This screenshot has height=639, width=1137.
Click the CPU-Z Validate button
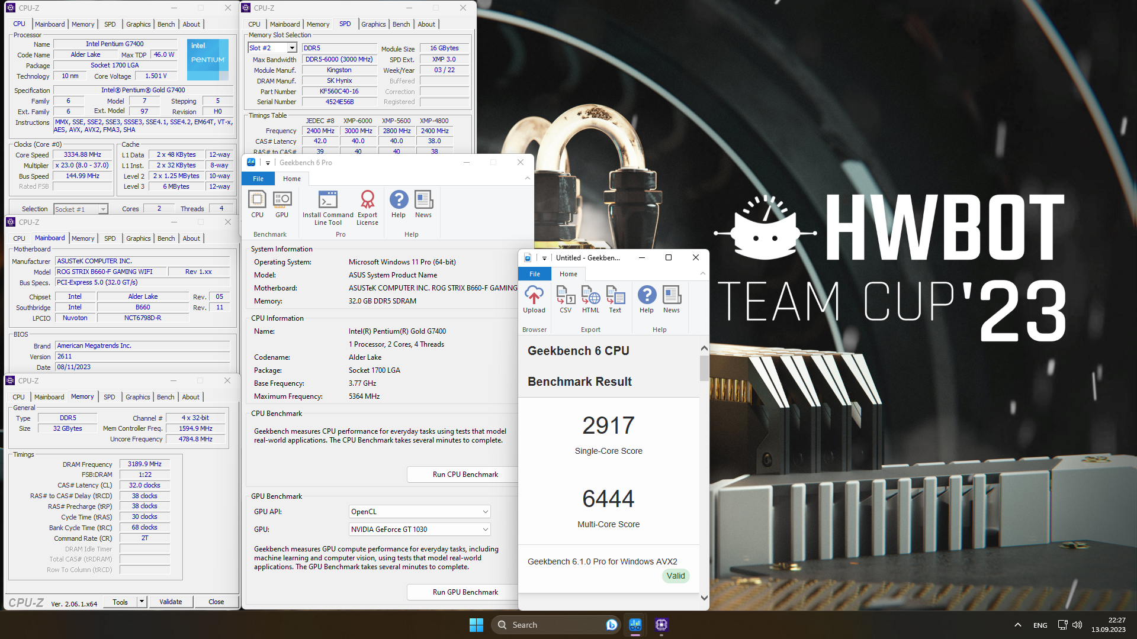171,602
